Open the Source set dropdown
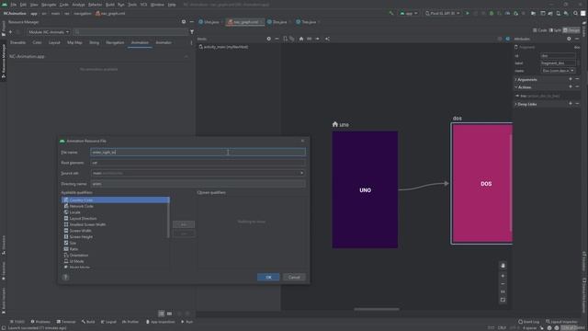 [198, 173]
